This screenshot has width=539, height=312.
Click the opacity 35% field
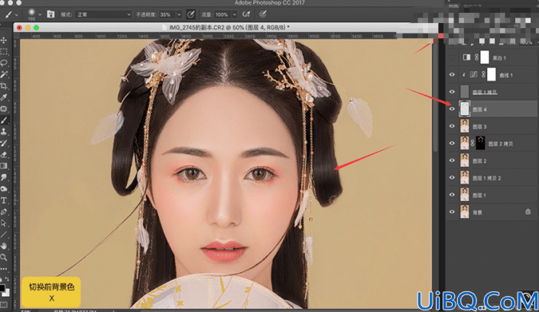tap(167, 14)
